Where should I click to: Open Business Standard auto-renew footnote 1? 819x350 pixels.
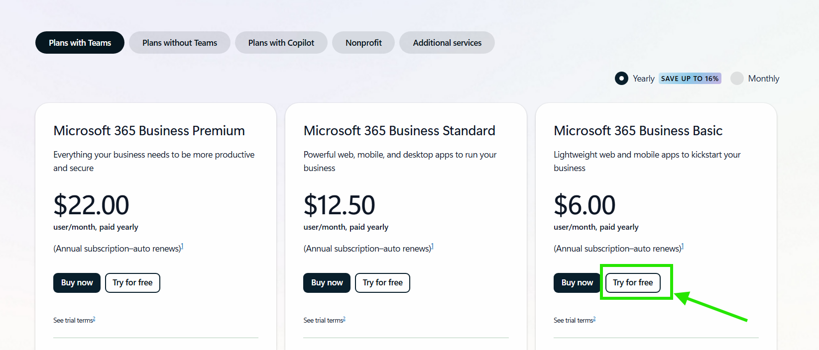click(432, 246)
